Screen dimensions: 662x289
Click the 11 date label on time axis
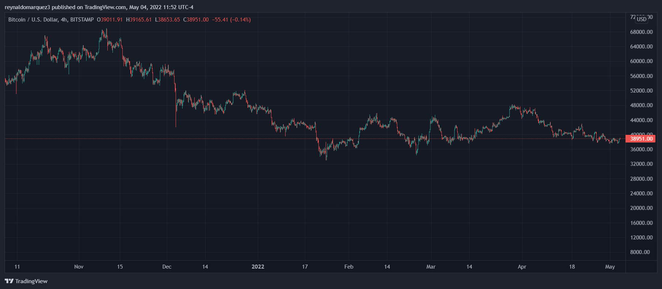(x=17, y=267)
